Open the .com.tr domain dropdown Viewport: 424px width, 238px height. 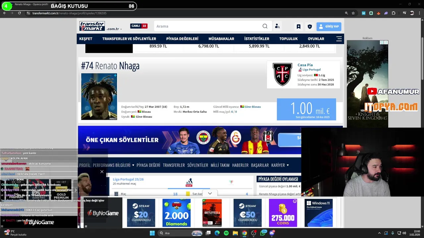tap(114, 29)
